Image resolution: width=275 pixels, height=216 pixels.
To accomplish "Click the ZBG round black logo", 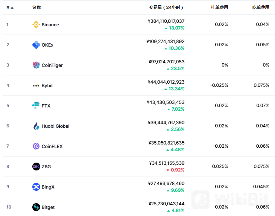I will [x=36, y=167].
